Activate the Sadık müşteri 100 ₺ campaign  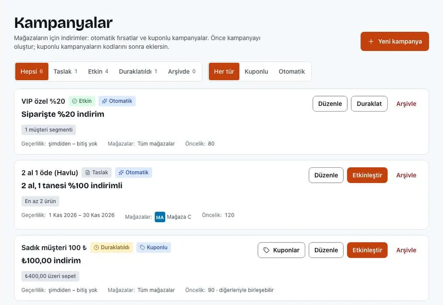click(367, 250)
